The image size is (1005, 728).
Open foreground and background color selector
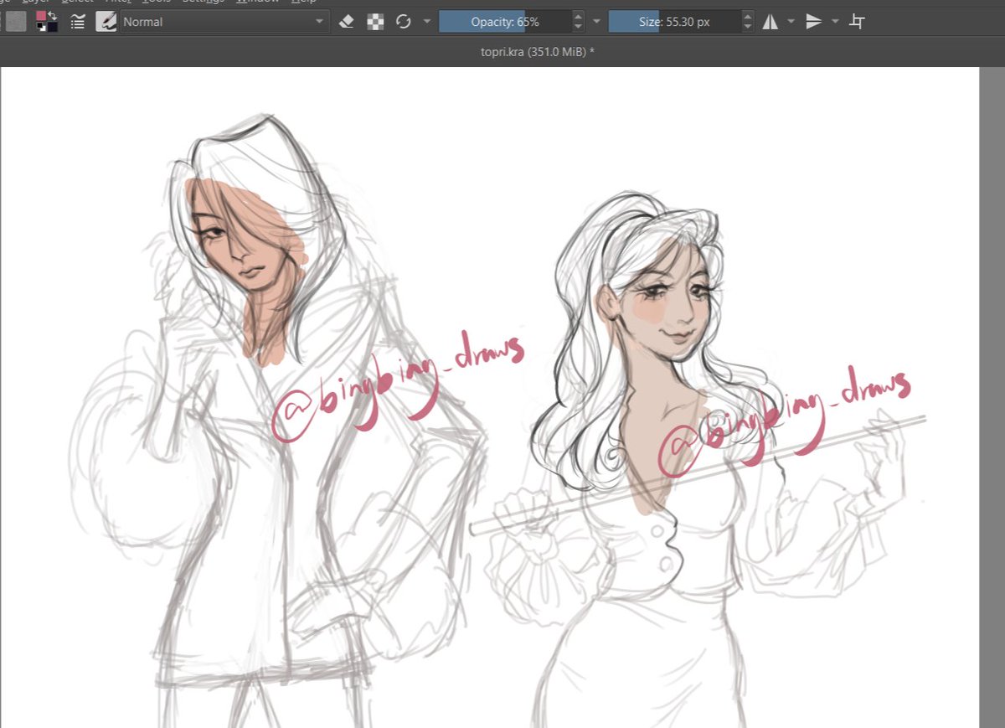tap(47, 22)
